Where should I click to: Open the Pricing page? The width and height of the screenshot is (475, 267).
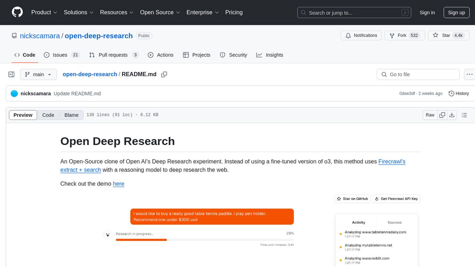coord(234,12)
